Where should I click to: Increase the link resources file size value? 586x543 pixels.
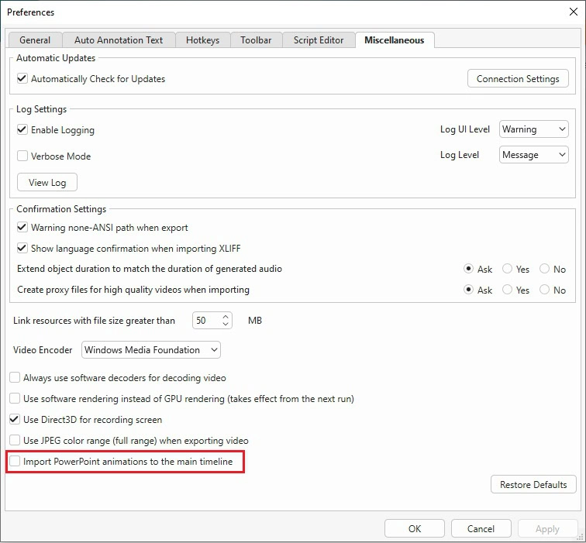pyautogui.click(x=226, y=317)
